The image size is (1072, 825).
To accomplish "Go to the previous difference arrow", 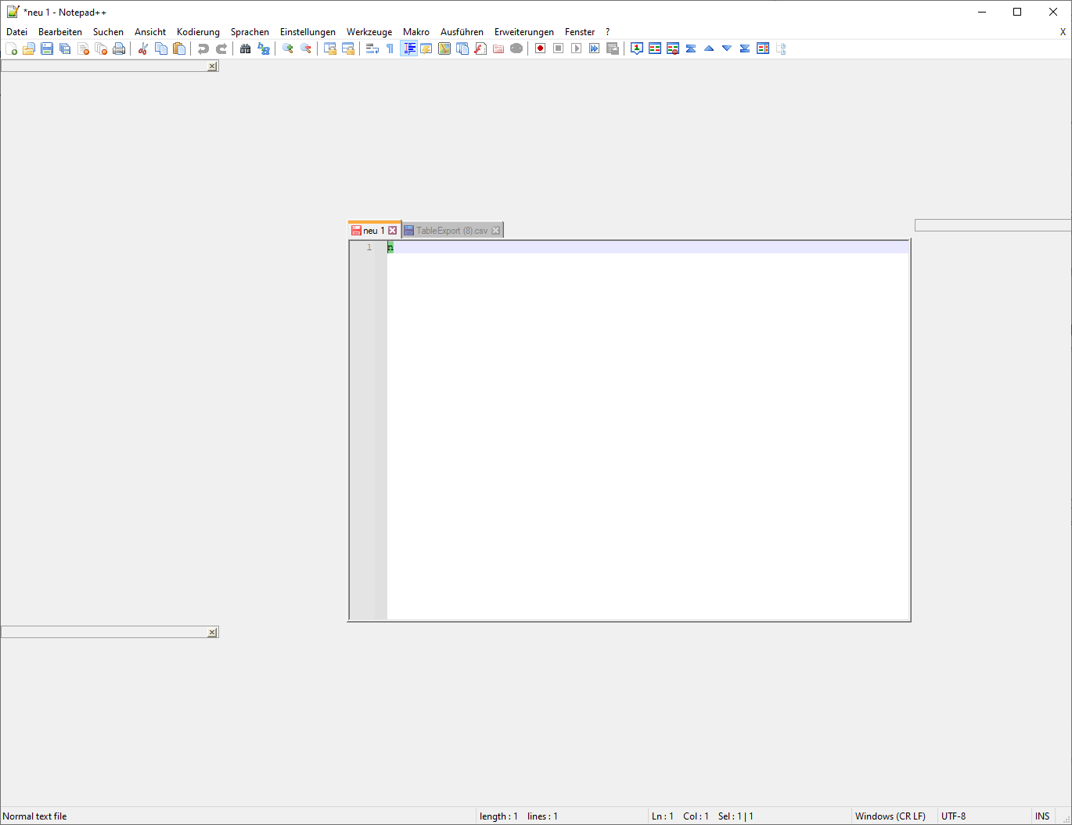I will 709,48.
